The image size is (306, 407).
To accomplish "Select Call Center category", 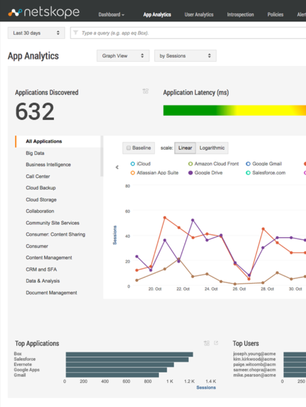I will pyautogui.click(x=38, y=176).
